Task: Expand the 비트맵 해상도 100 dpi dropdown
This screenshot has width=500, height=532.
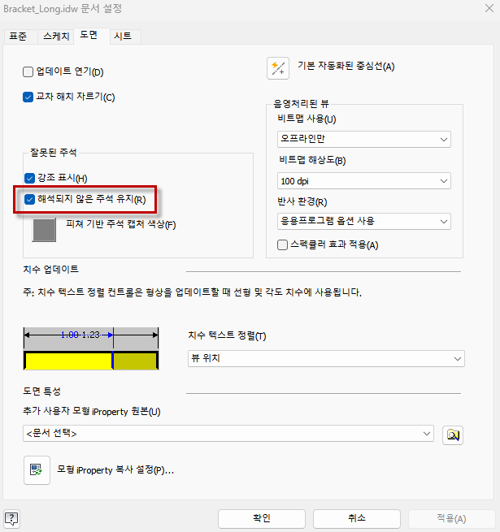Action: (x=363, y=180)
